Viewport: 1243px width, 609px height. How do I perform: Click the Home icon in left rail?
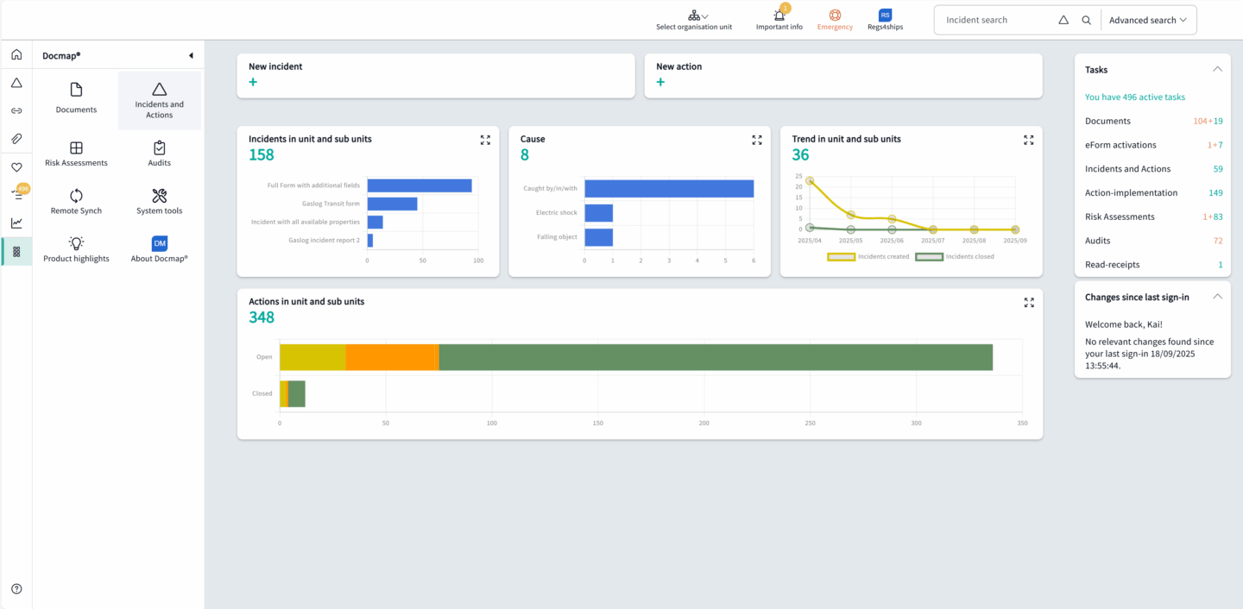pos(16,55)
